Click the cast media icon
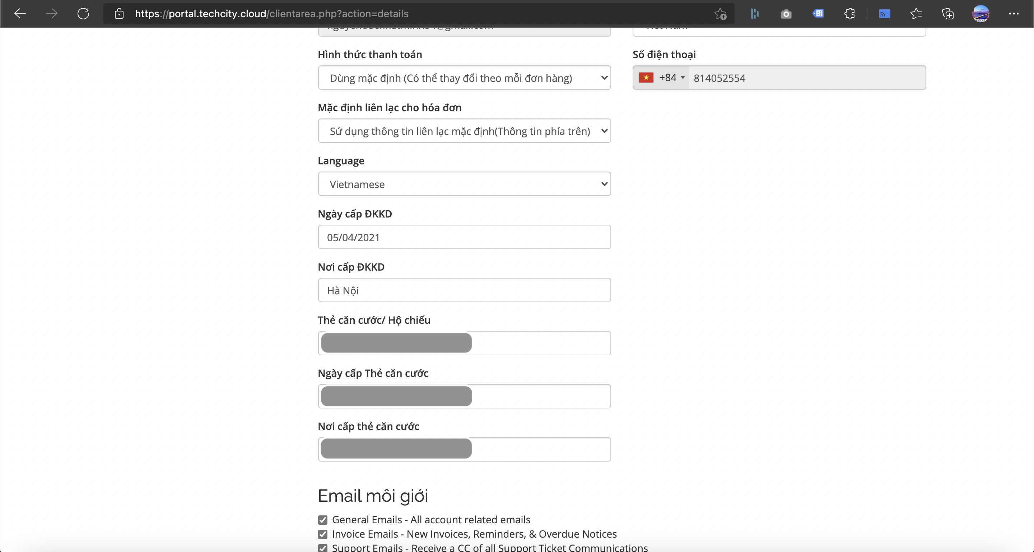Screen dimensions: 1034x552 point(884,14)
